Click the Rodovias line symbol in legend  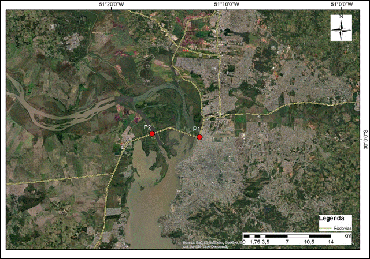coord(327,228)
